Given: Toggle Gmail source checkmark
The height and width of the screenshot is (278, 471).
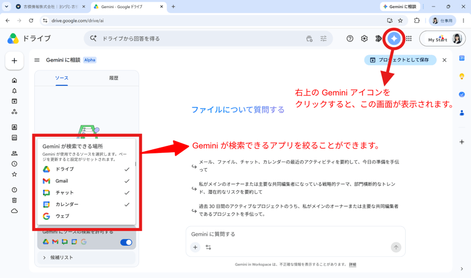Looking at the screenshot, I should pyautogui.click(x=127, y=181).
